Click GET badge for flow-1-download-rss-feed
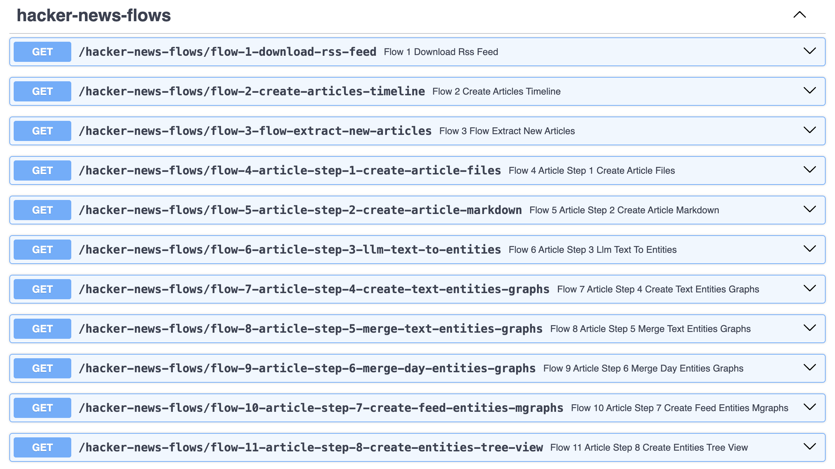Screen dimensions: 835x469 (42, 52)
